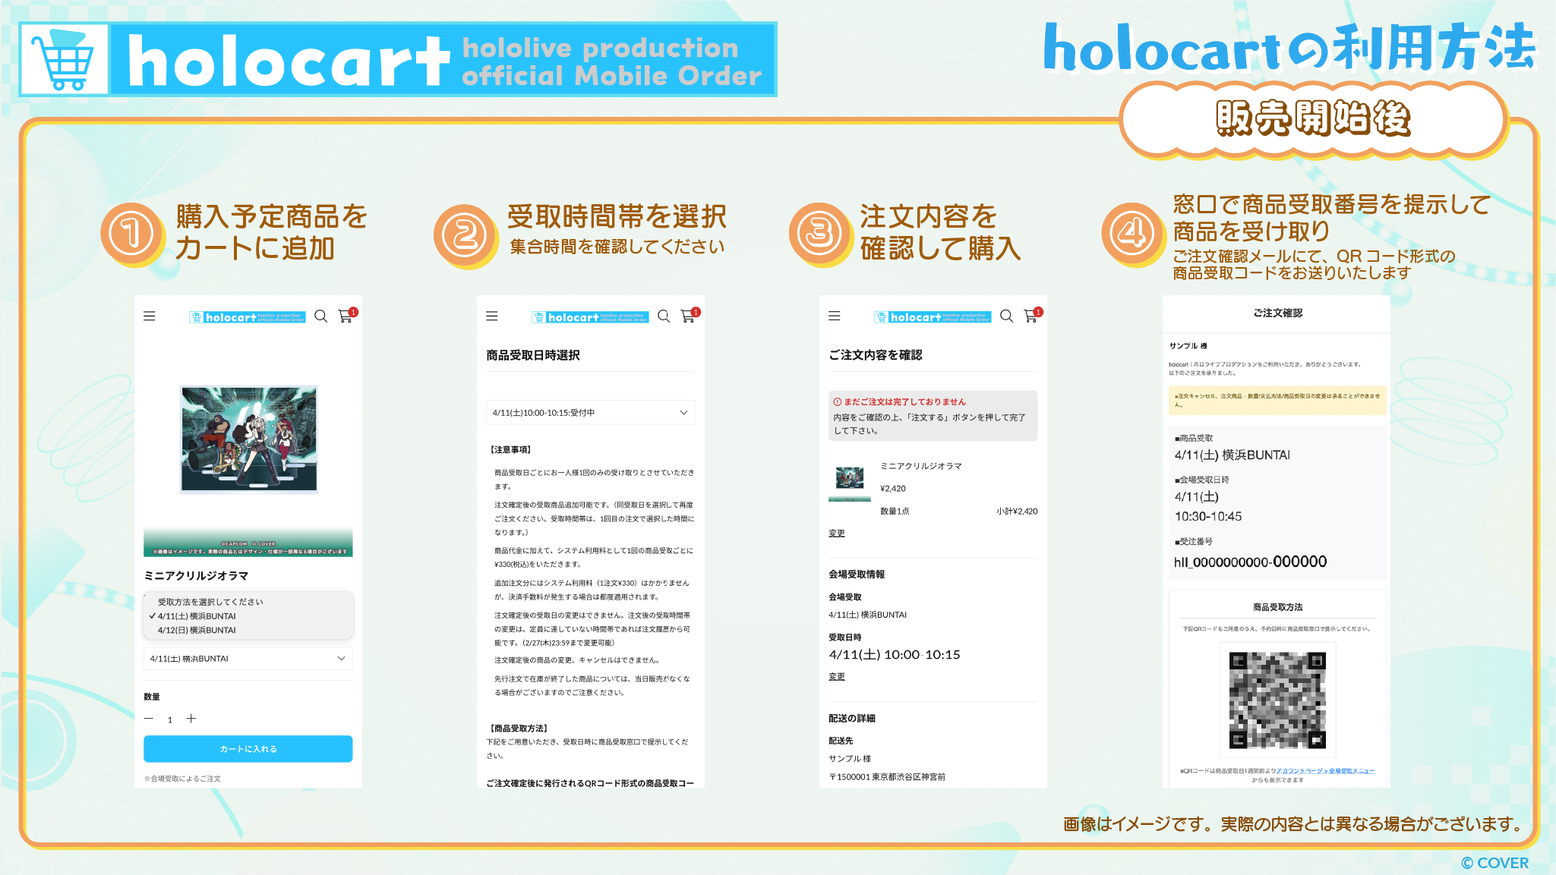Image resolution: width=1556 pixels, height=875 pixels.
Task: Click the holocart logo in the header
Action: point(247,316)
